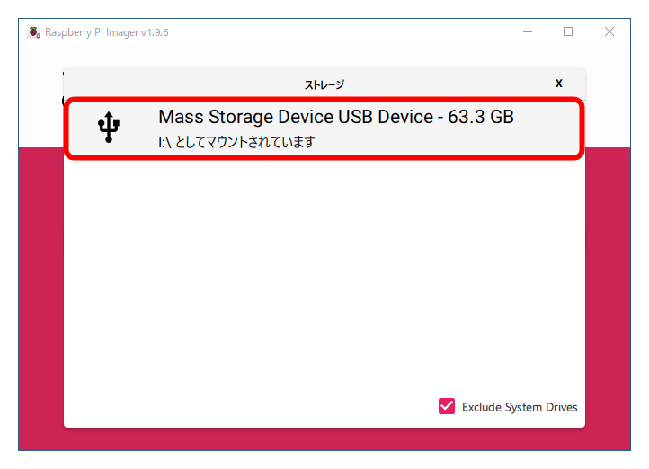649x469 pixels.
Task: Maximize the Raspberry Pi Imager window
Action: pyautogui.click(x=568, y=31)
